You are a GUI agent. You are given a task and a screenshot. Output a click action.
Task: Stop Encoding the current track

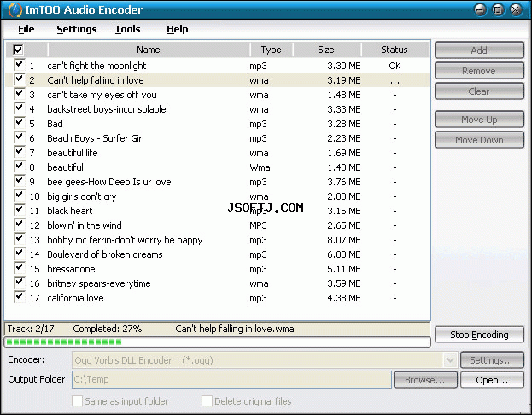click(479, 335)
